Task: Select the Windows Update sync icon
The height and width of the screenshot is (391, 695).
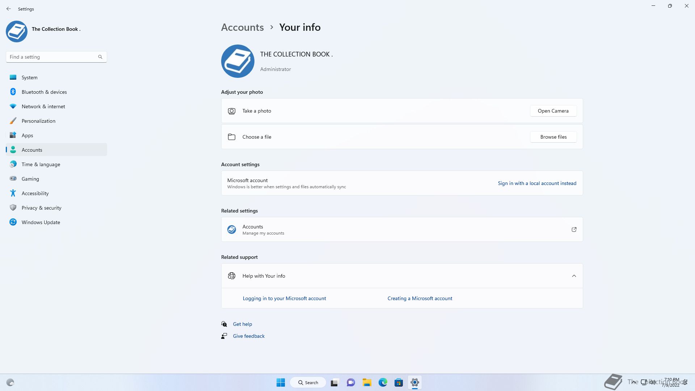Action: (13, 222)
